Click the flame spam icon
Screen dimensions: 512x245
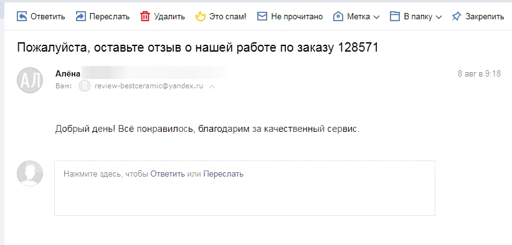click(x=200, y=16)
